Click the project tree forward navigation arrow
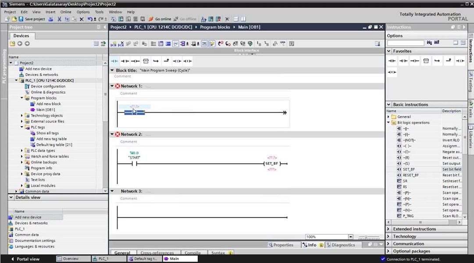 coord(27,43)
